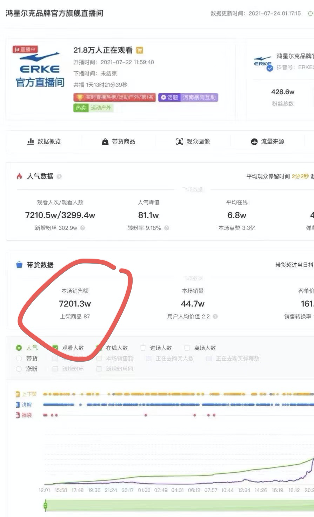Click the 44.7w 本场销量 value
314x517 pixels.
193,304
